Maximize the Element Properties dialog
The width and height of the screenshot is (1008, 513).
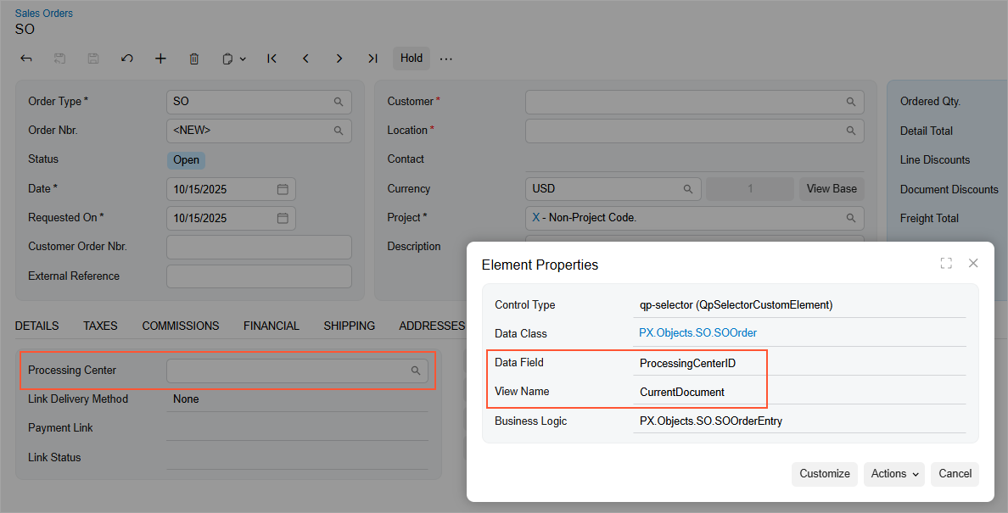[x=946, y=263]
